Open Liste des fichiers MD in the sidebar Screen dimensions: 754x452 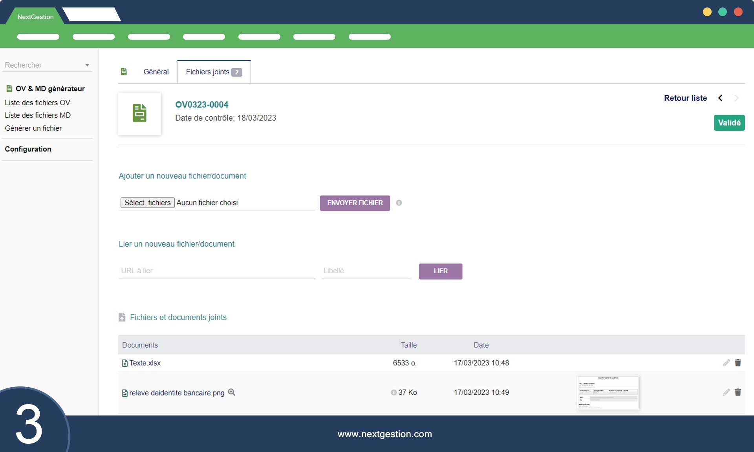tap(38, 115)
